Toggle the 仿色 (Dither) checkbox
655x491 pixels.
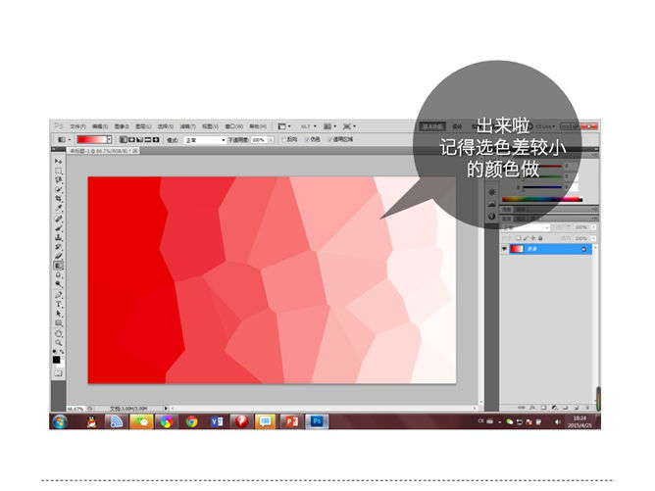[x=306, y=140]
